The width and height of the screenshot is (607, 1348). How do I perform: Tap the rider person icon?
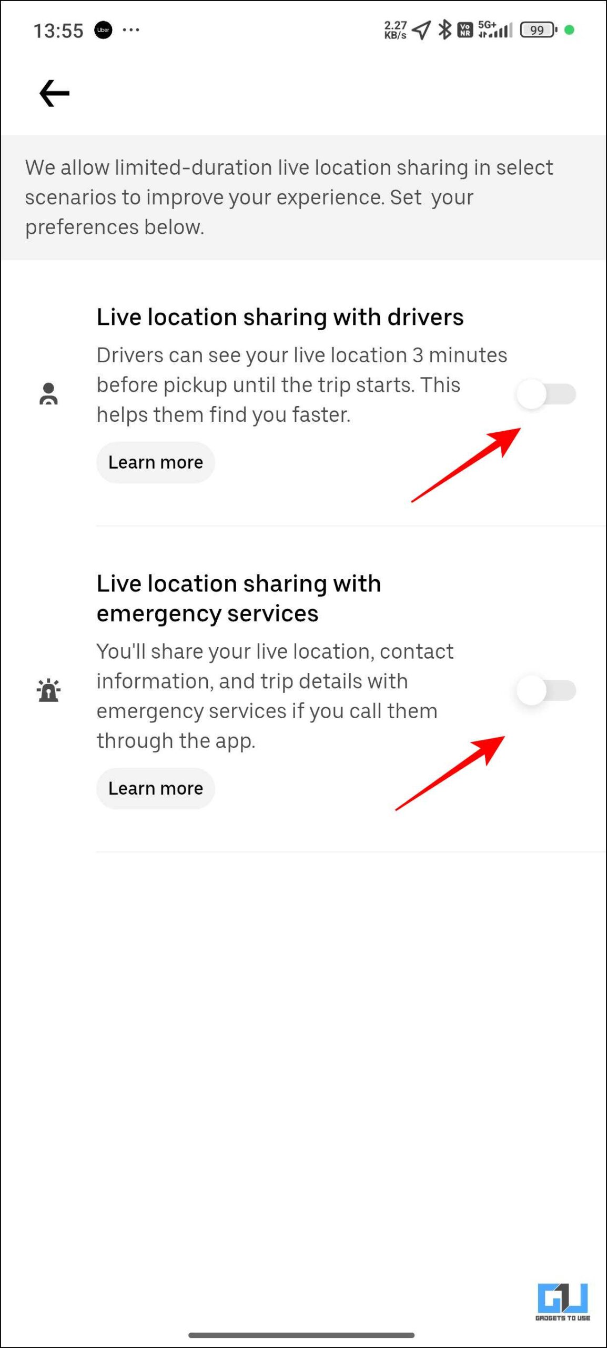tap(48, 393)
